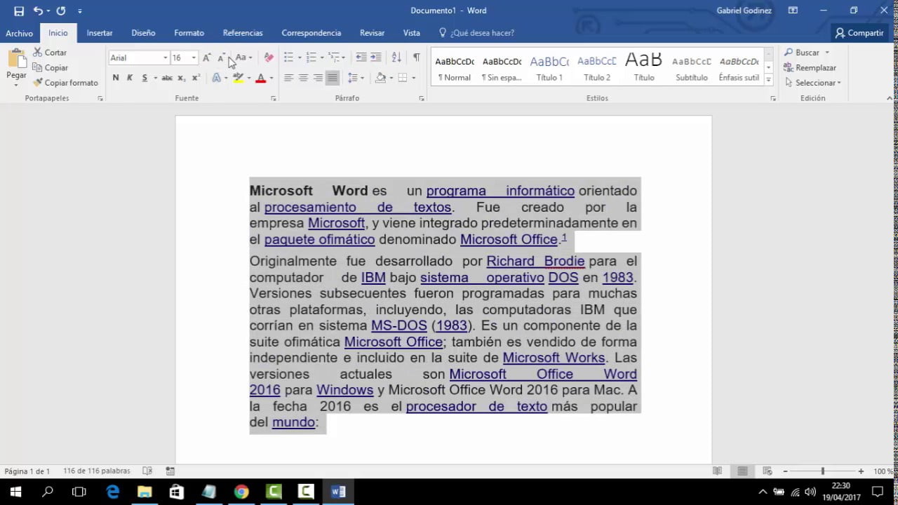Align text to the left
Viewport: 898px width, 505px height.
288,78
